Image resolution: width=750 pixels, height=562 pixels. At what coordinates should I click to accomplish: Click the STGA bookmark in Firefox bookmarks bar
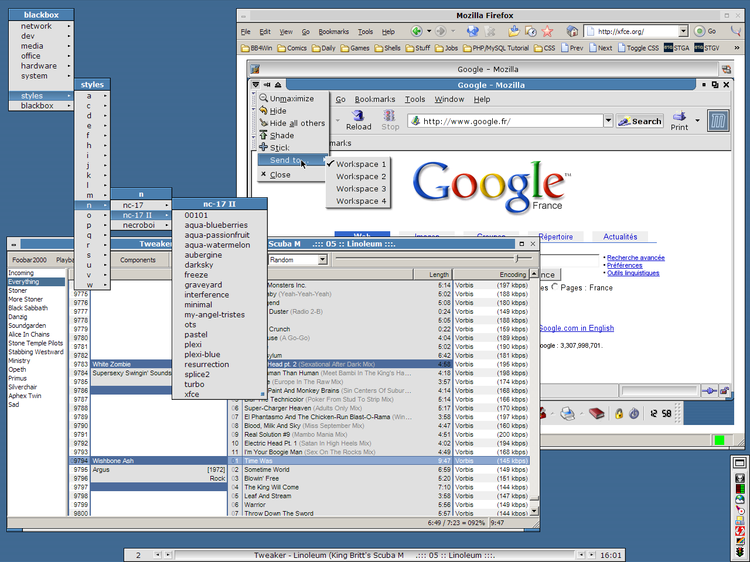pyautogui.click(x=677, y=48)
